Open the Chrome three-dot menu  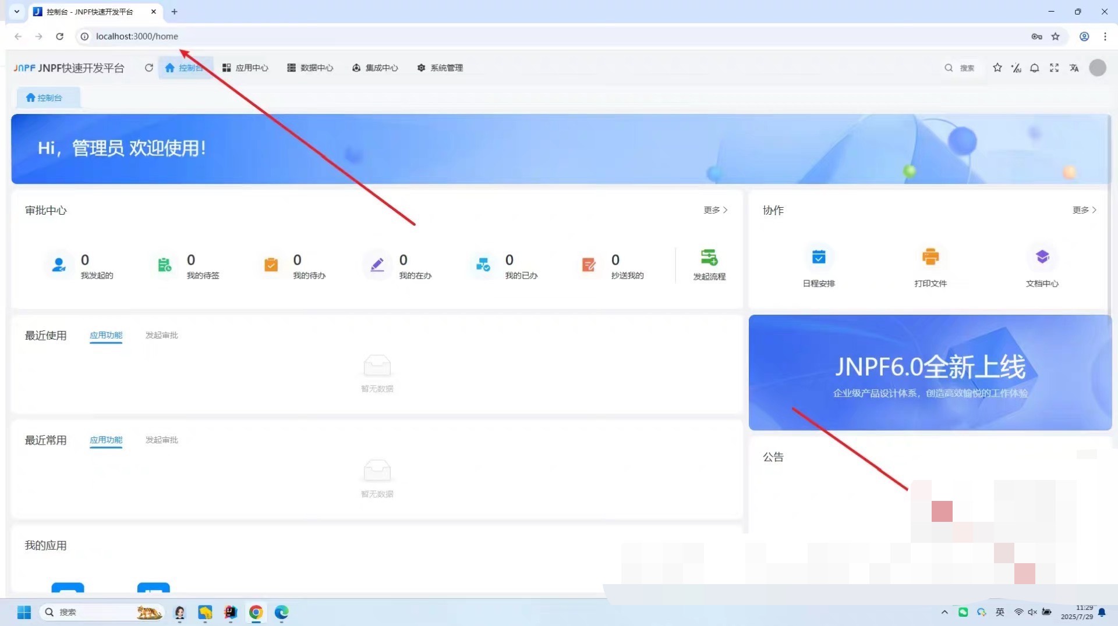tap(1105, 36)
